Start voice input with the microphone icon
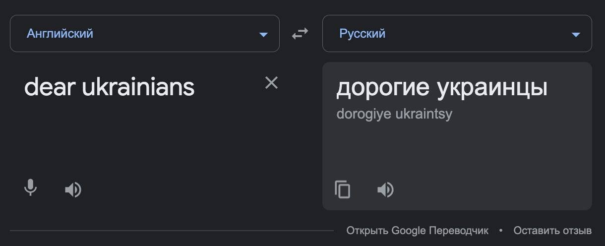 (x=31, y=188)
